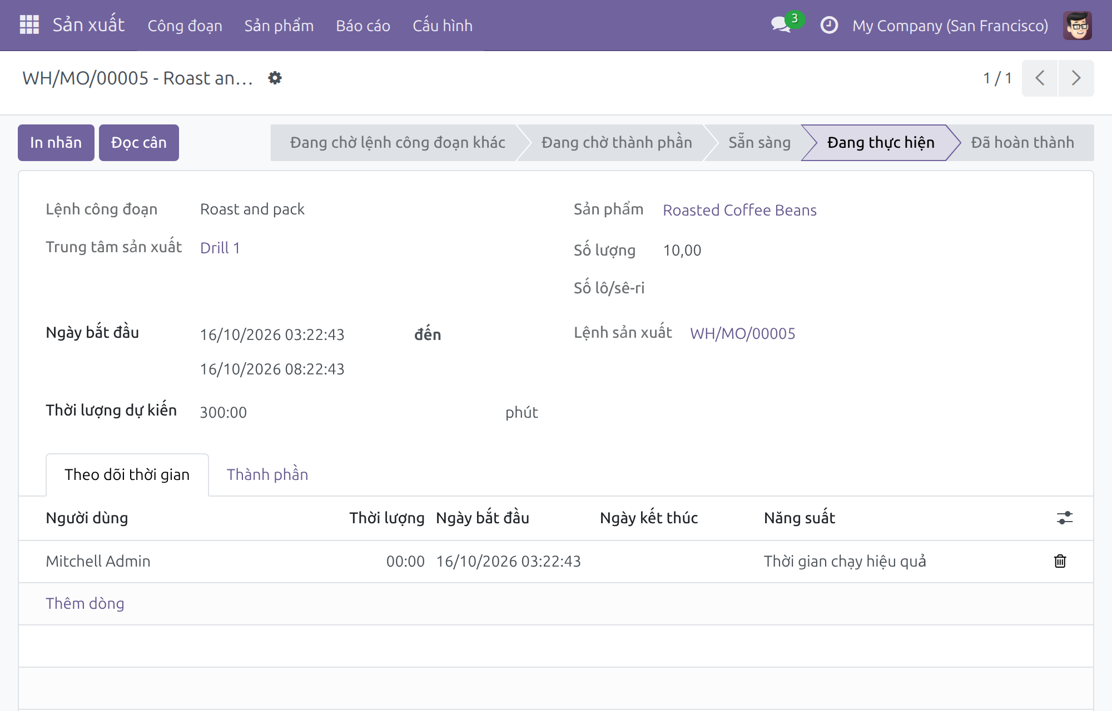Open the activities clock icon
The width and height of the screenshot is (1112, 711).
pyautogui.click(x=829, y=25)
